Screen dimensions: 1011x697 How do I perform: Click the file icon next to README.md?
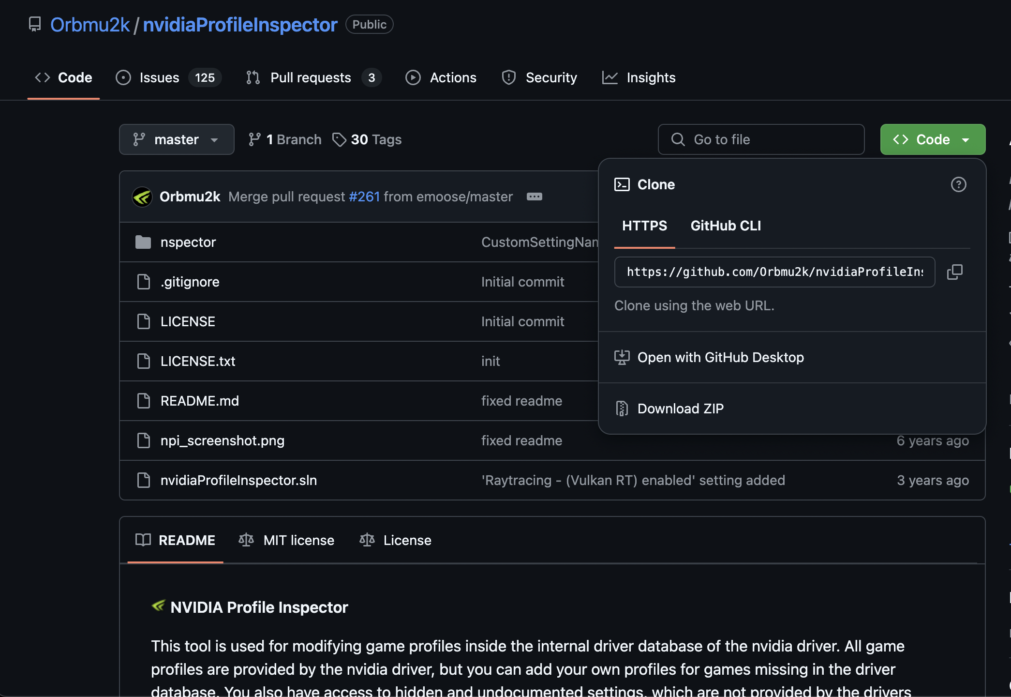(144, 401)
